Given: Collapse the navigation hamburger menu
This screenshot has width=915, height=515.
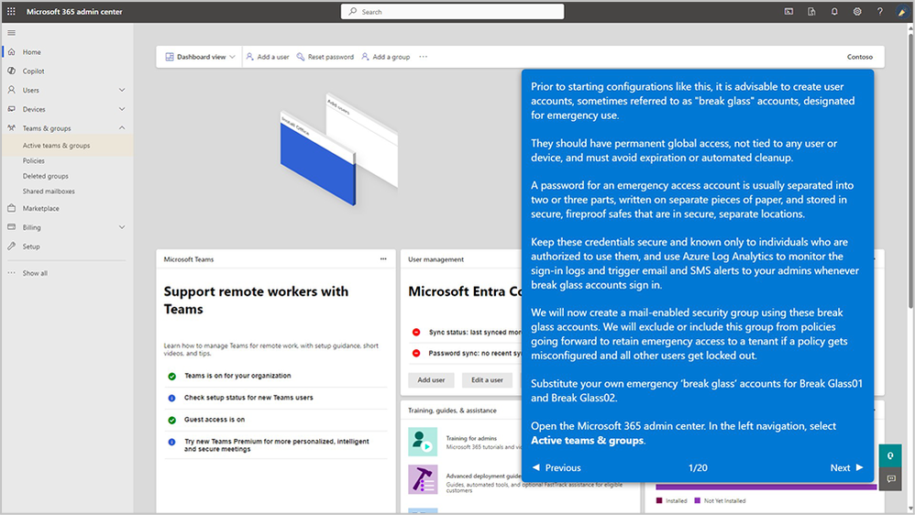Looking at the screenshot, I should pyautogui.click(x=12, y=33).
